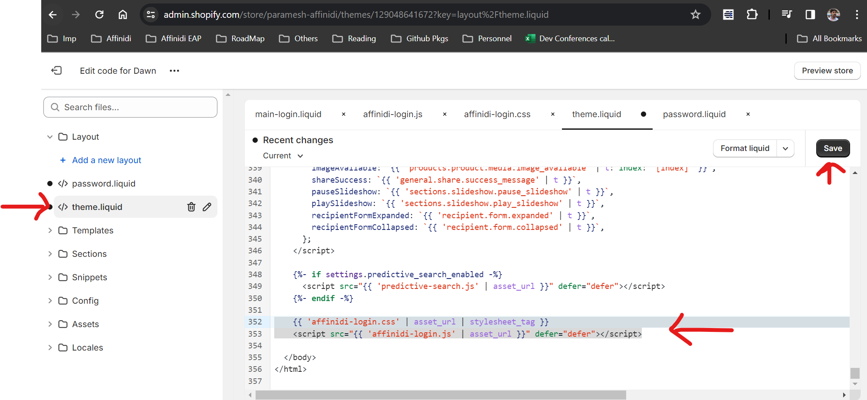Click the editor vertical scrollbar thumb
The height and width of the screenshot is (400, 867).
pos(855,373)
